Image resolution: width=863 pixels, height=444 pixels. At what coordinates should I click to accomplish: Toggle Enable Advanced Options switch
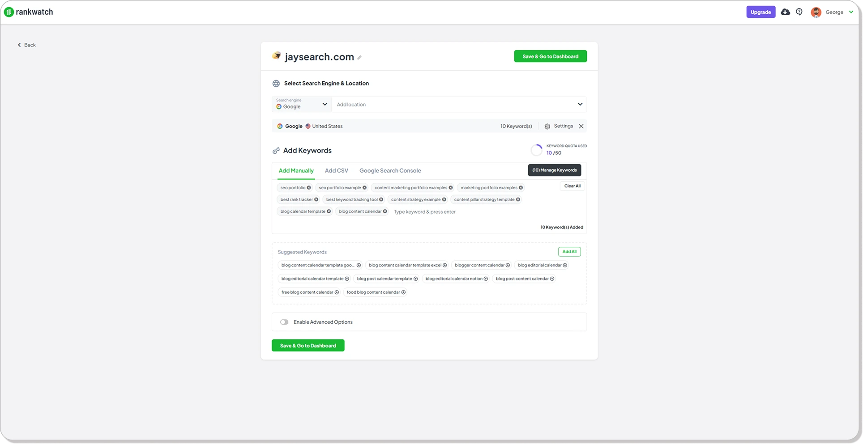[284, 322]
